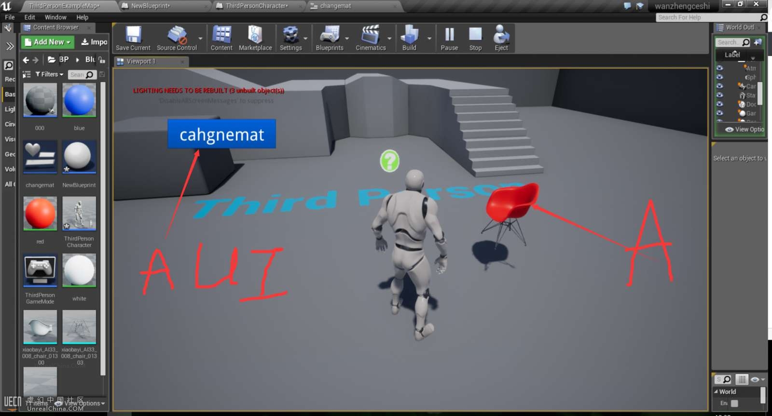The image size is (772, 416).
Task: Create a new folder in the World Outliner
Action: [x=758, y=42]
